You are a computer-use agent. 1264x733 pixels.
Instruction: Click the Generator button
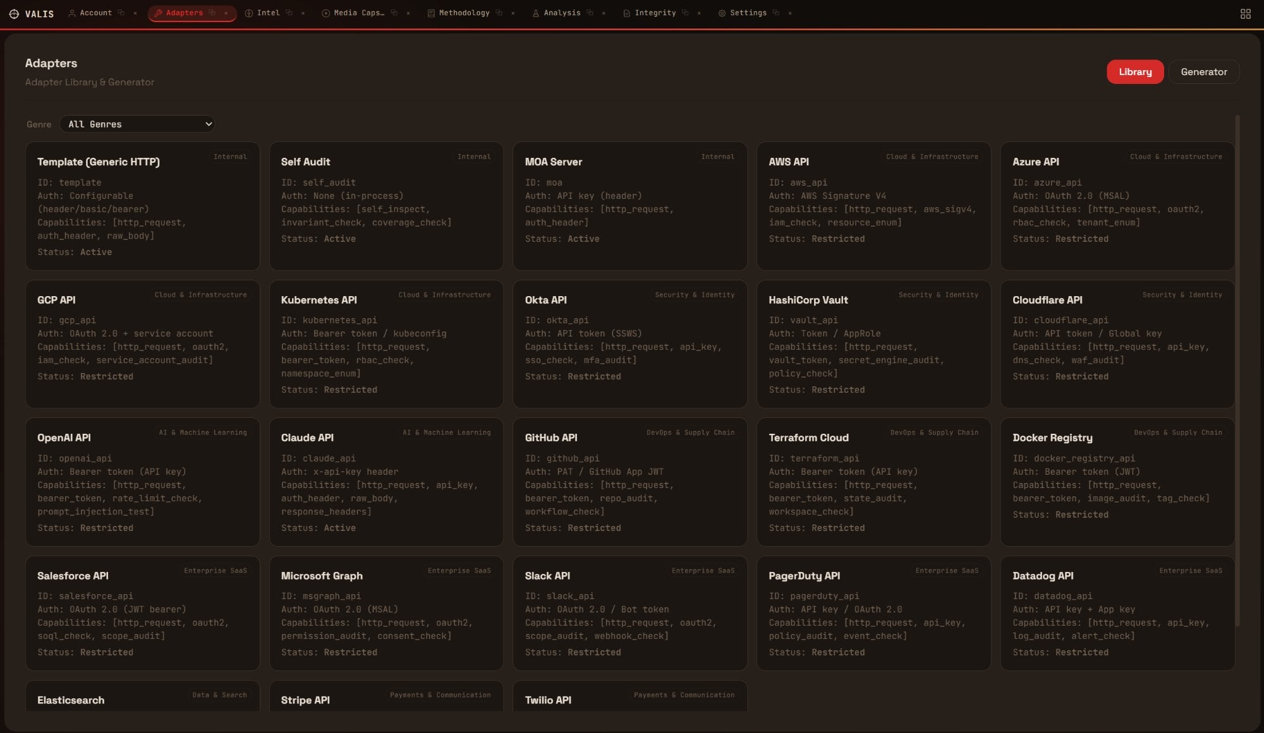(1203, 72)
